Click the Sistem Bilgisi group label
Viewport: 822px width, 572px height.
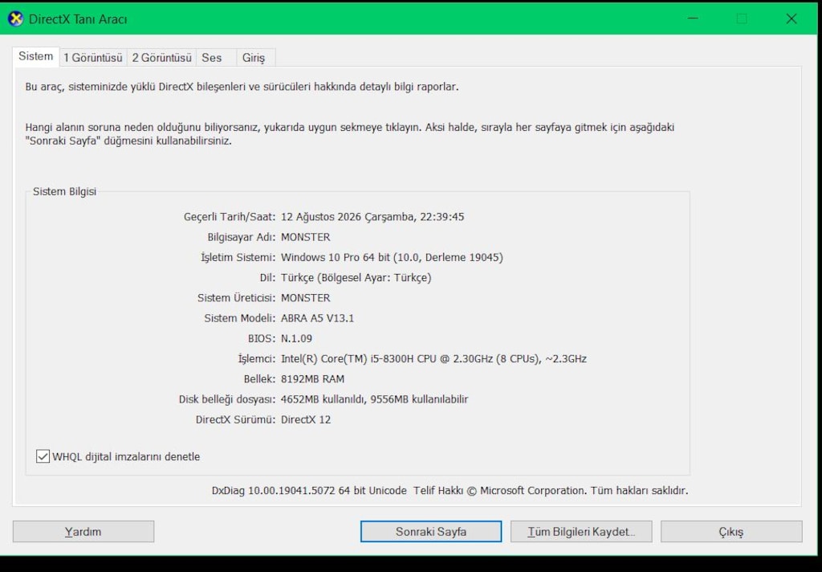(x=64, y=191)
